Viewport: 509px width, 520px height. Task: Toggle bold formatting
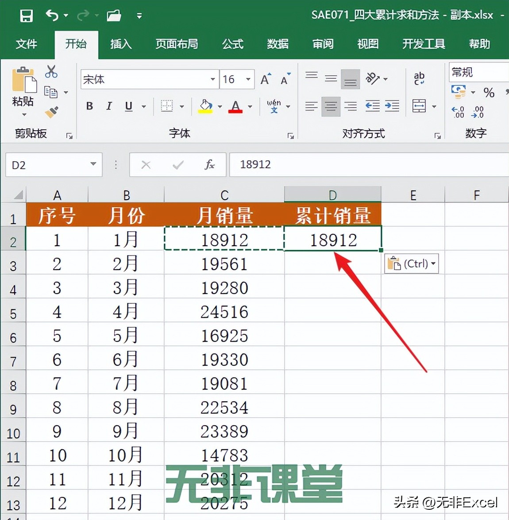coord(89,106)
